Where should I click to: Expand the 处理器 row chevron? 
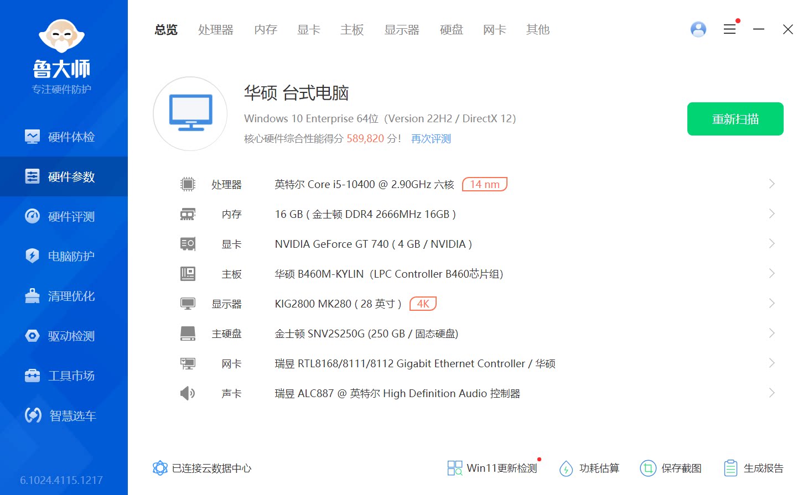[772, 184]
